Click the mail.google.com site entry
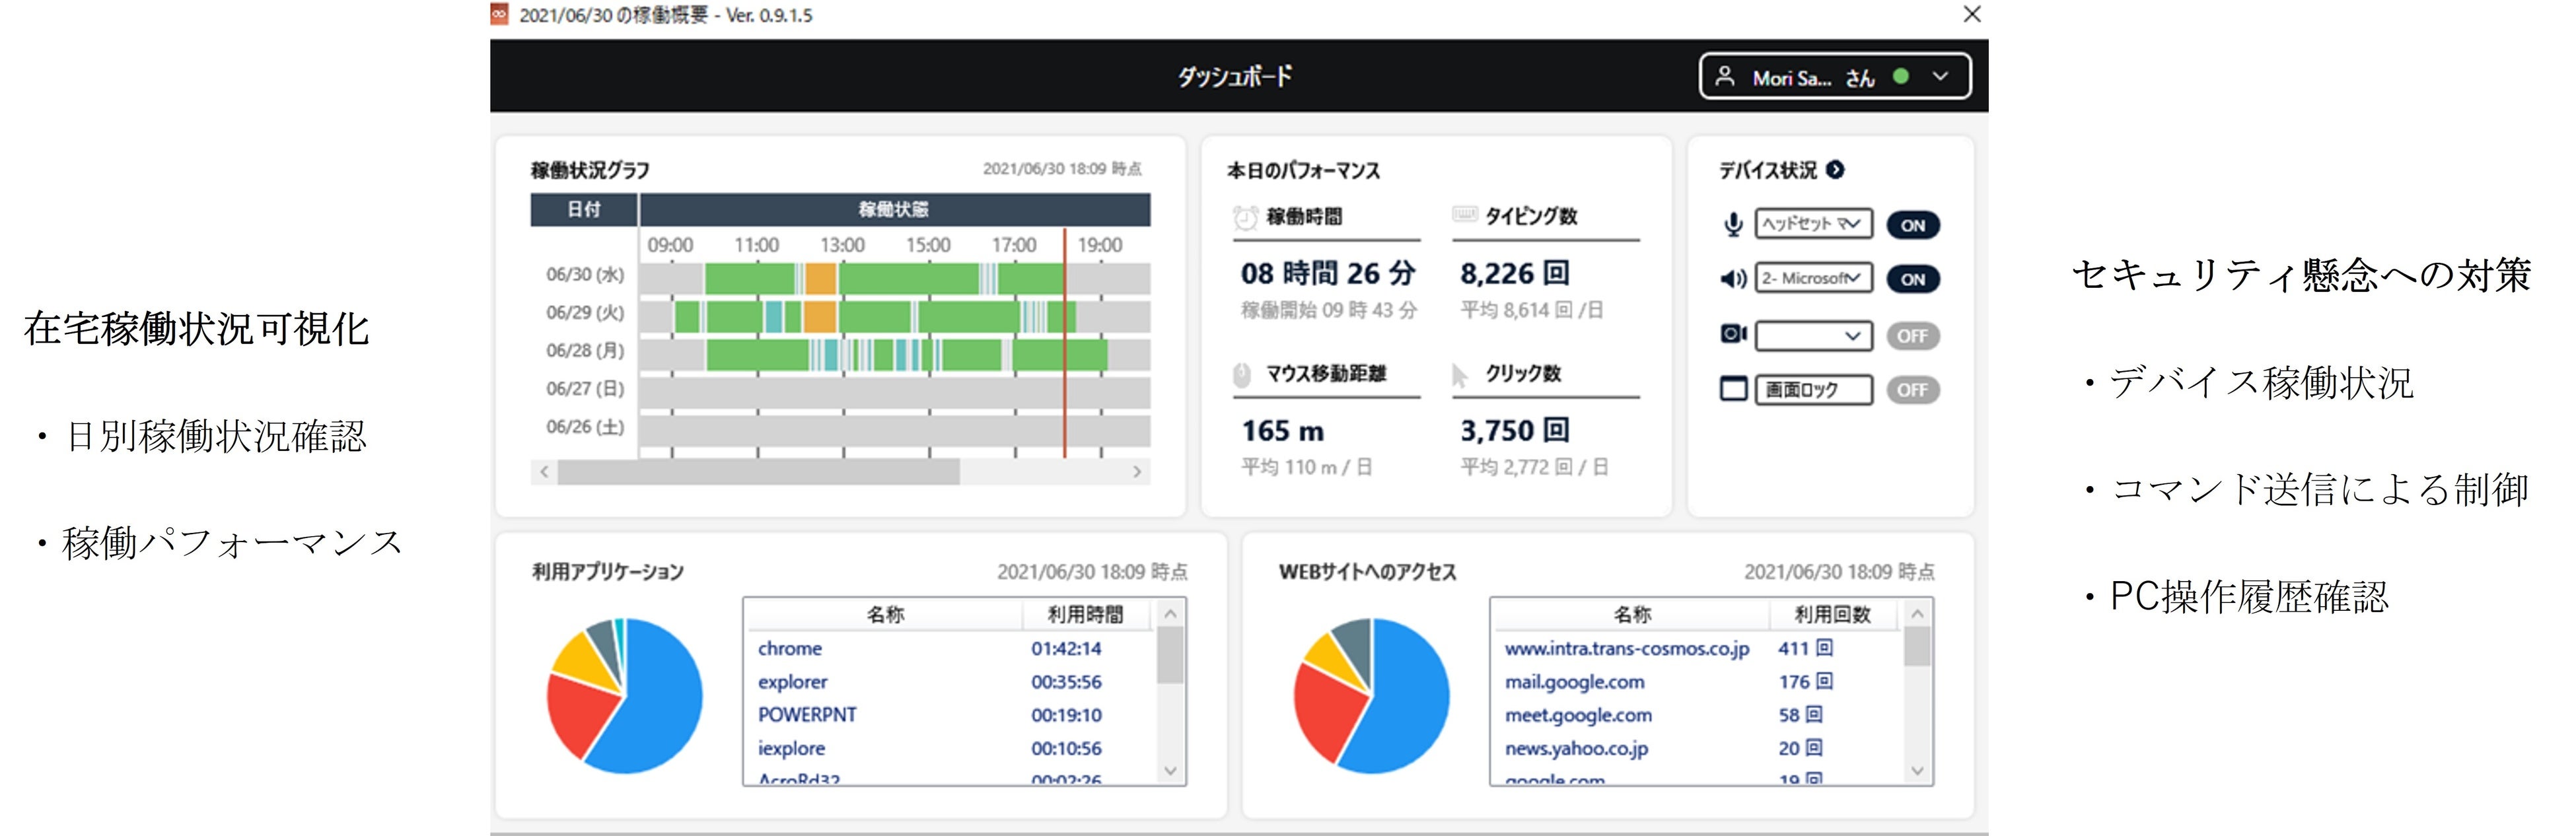The width and height of the screenshot is (2576, 836). (x=1574, y=682)
